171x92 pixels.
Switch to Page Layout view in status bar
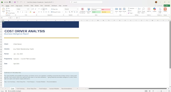pos(150,91)
